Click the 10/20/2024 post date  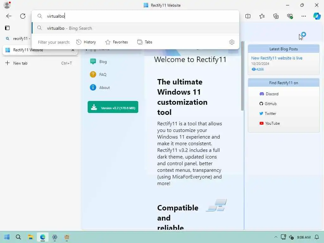[260, 64]
